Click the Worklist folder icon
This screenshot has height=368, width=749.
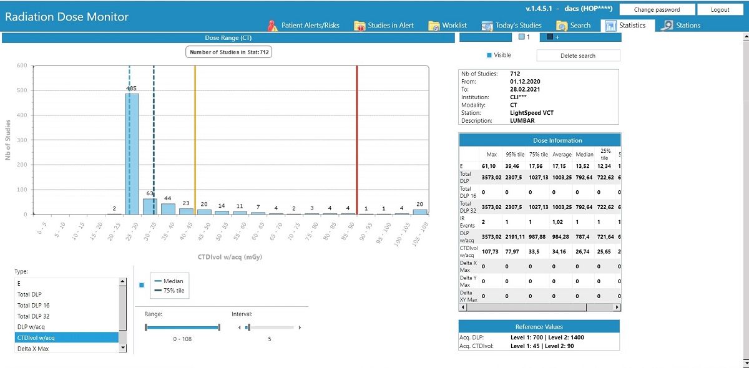434,26
